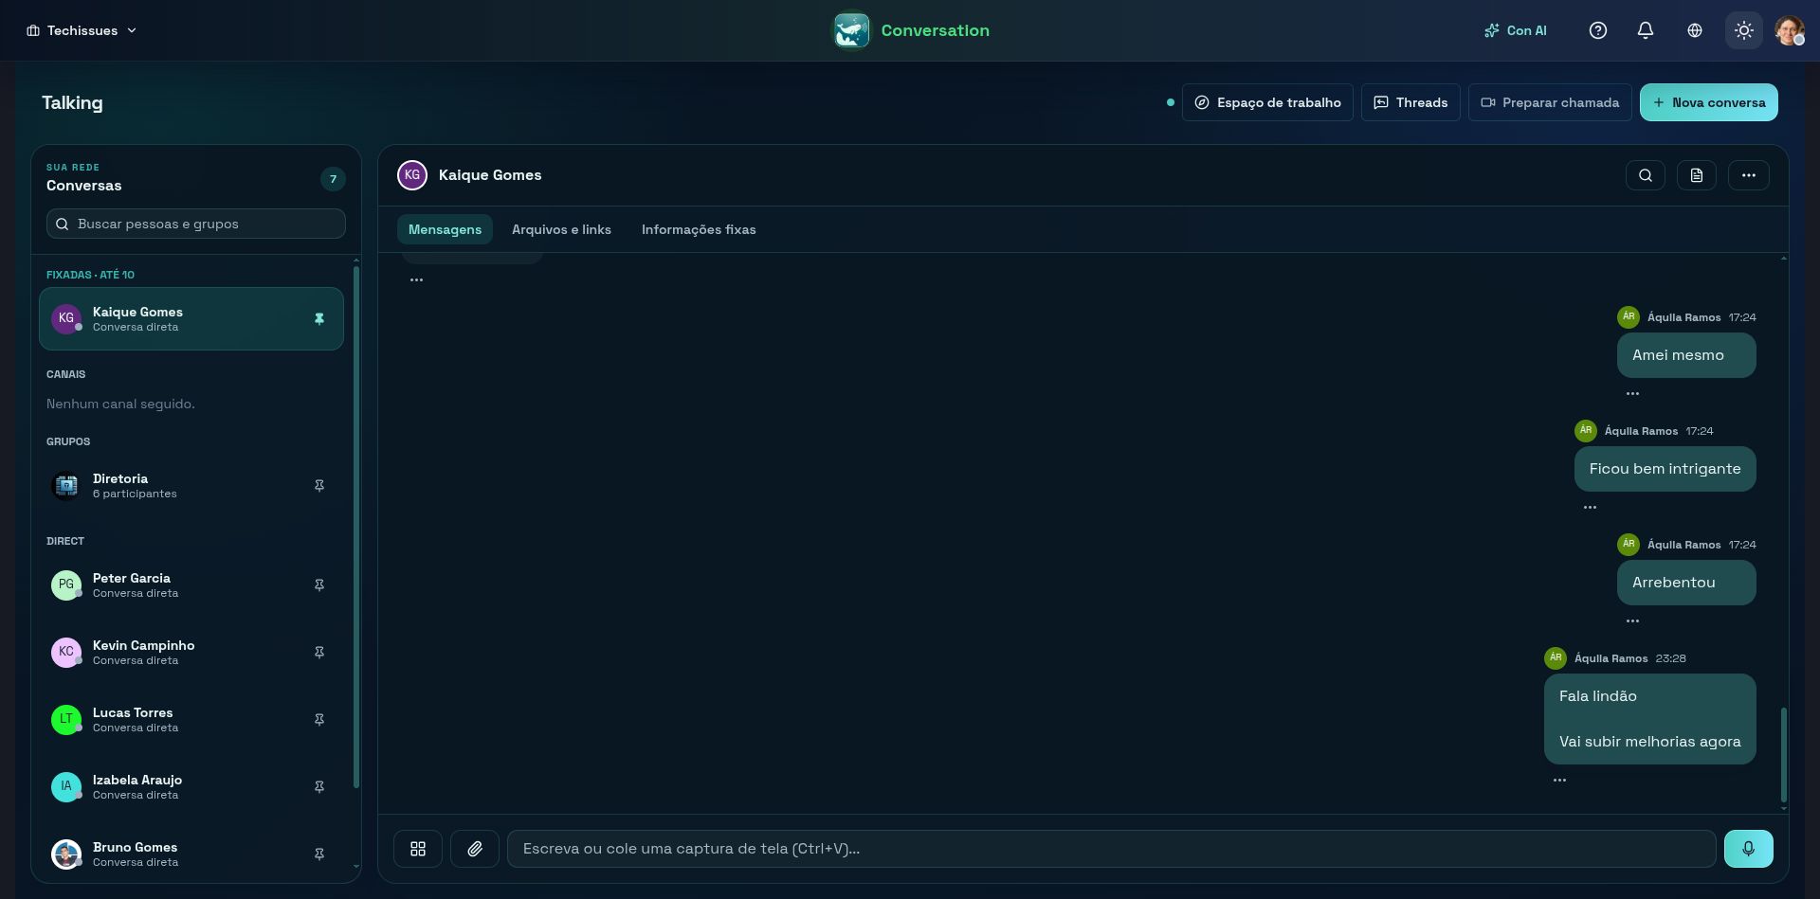Pin Kevin Campinho conversation

[319, 653]
